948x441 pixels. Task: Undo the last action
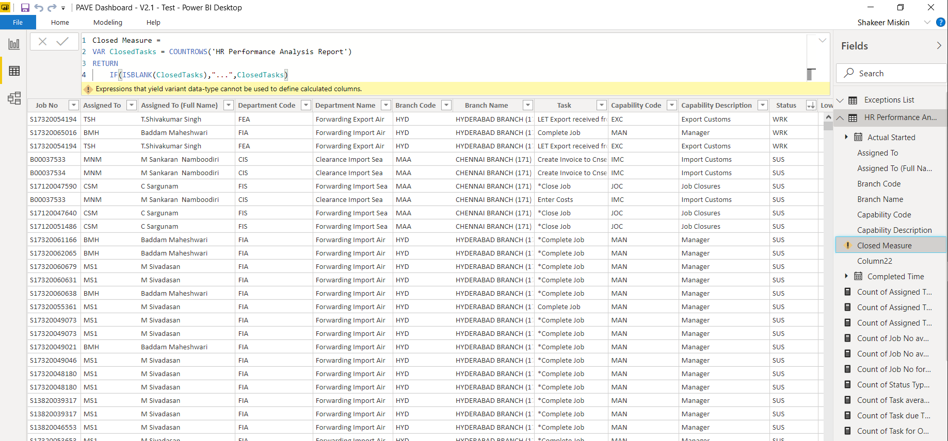39,8
